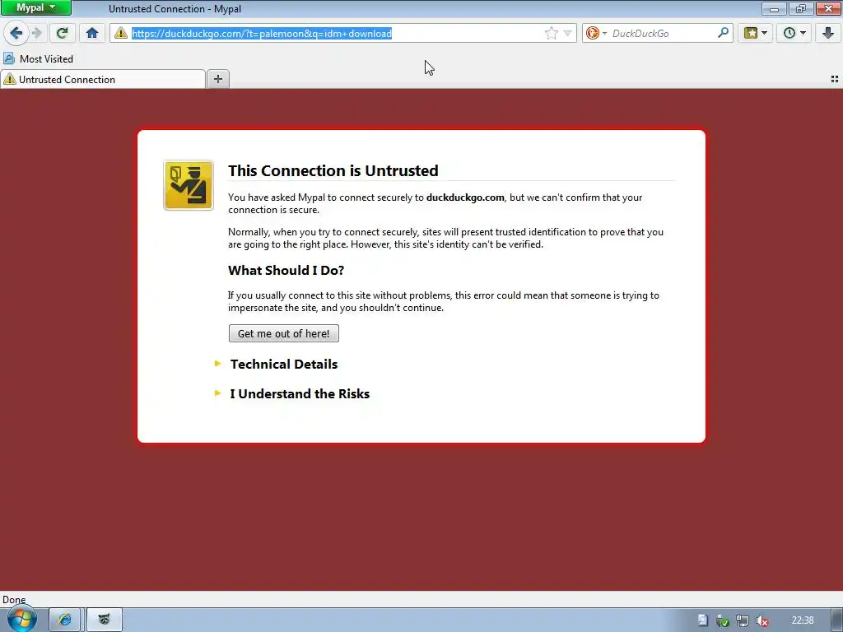Open the taskbar clock showing 22:38
Screen dimensions: 843x632
click(803, 620)
